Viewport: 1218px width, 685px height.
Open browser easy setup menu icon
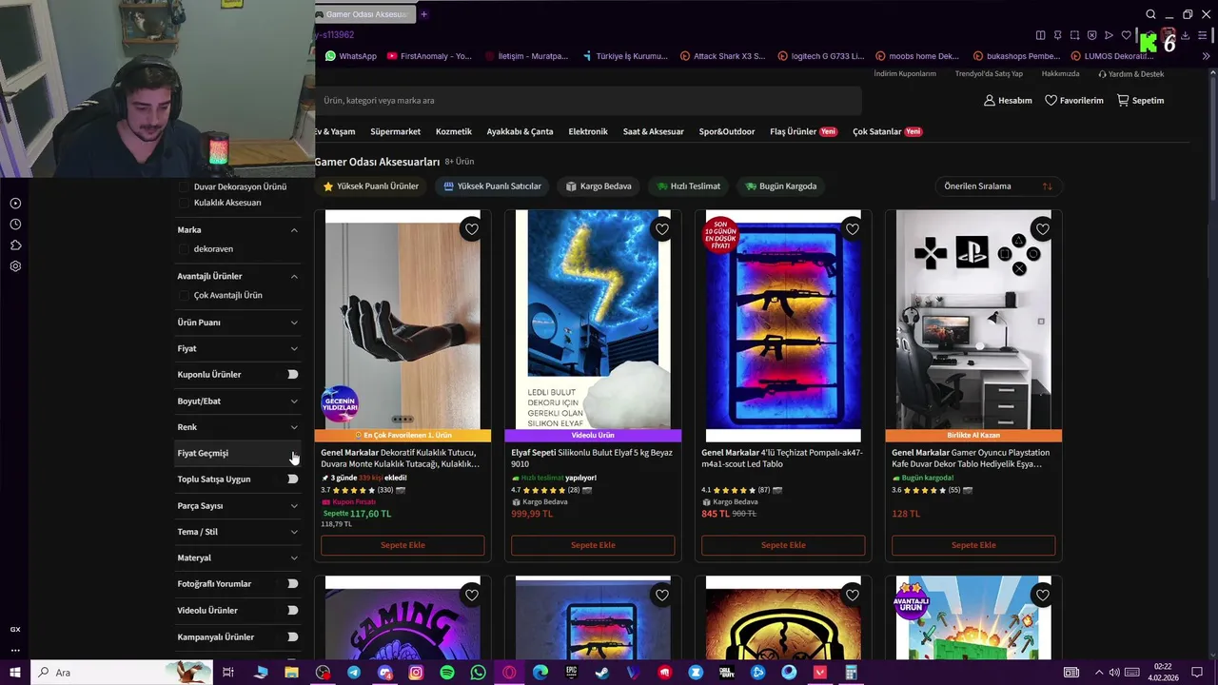tap(1203, 35)
